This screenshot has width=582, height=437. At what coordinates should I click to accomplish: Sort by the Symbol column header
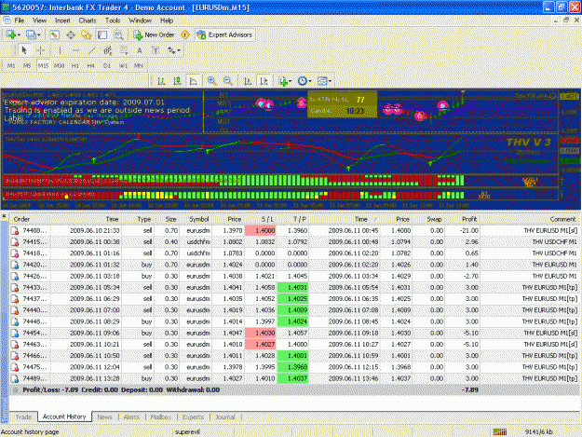[199, 219]
